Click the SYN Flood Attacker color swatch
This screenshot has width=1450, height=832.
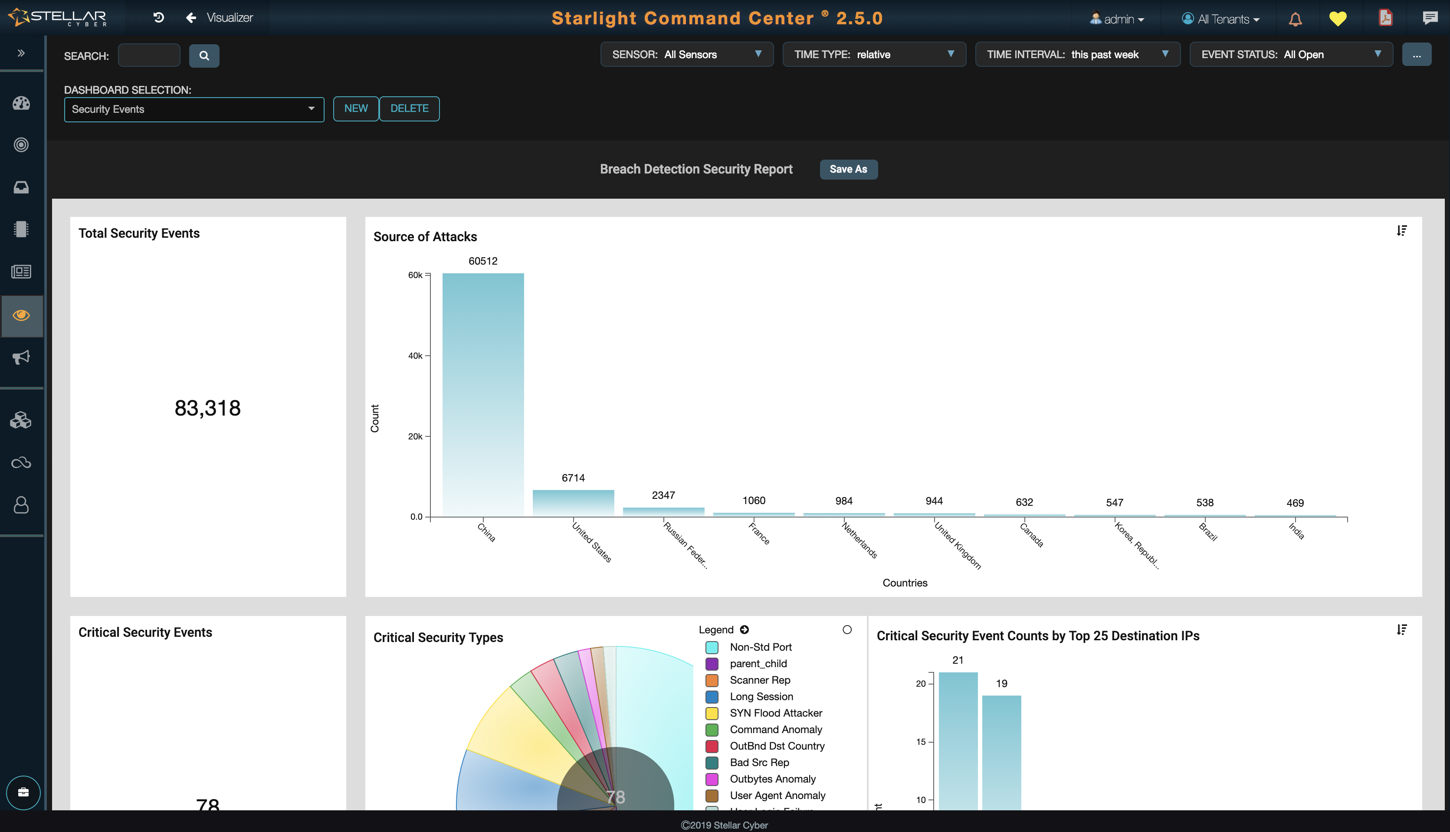(x=712, y=713)
